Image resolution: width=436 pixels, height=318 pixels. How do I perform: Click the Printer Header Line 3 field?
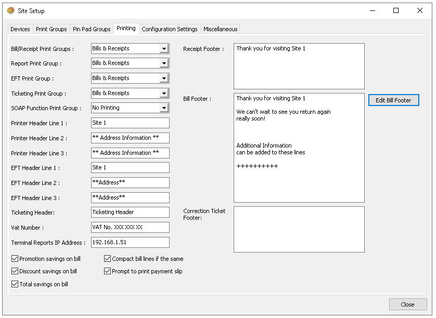tap(130, 153)
